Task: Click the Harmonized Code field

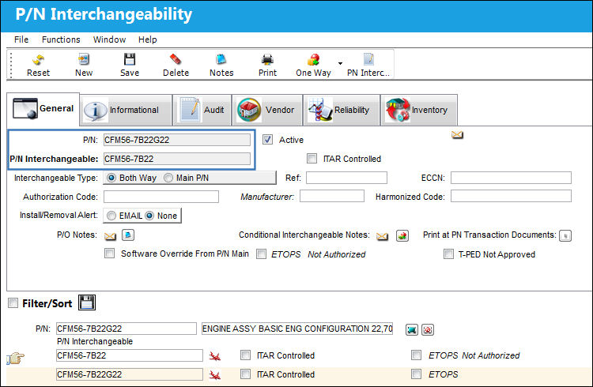Action: pyautogui.click(x=511, y=196)
